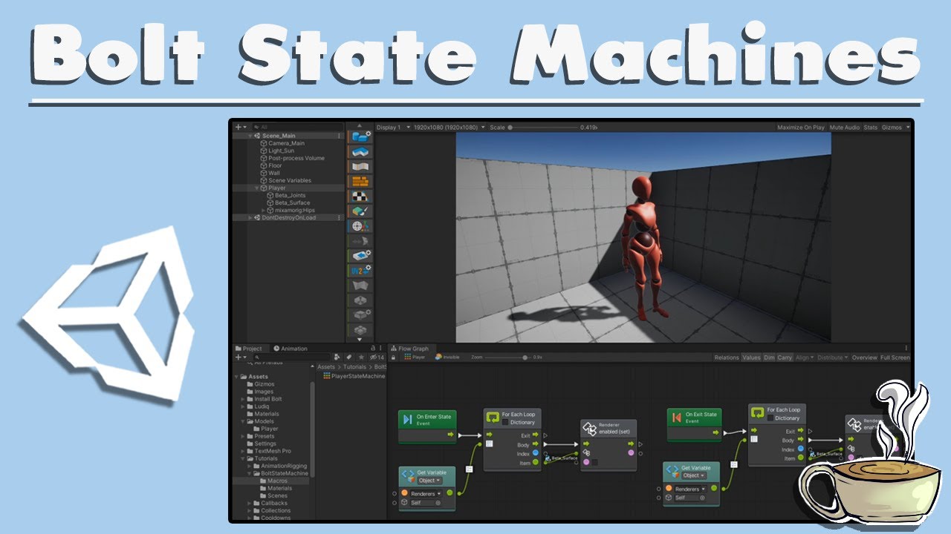
Task: Toggle the Dictionary checkbox on right For Each Loop
Action: click(770, 418)
